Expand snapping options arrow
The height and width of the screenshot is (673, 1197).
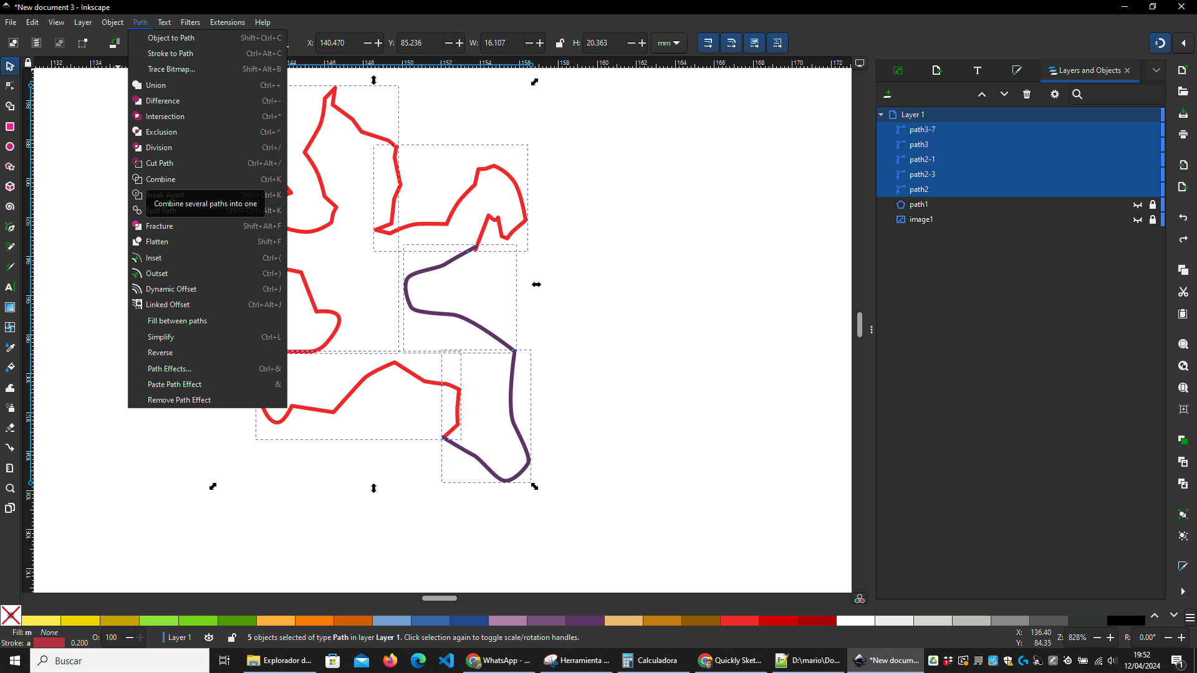(1183, 43)
